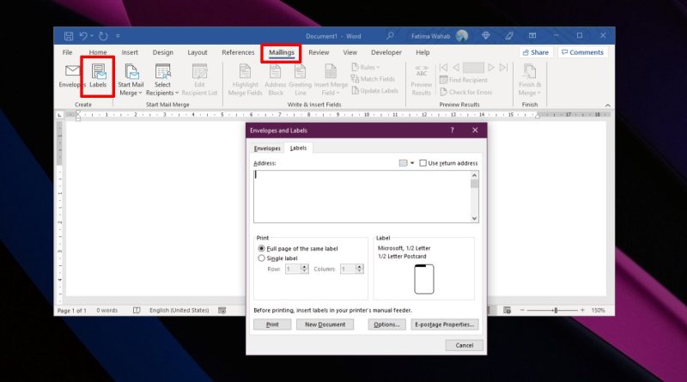
Task: Click the Save icon in the title bar
Action: [x=69, y=36]
